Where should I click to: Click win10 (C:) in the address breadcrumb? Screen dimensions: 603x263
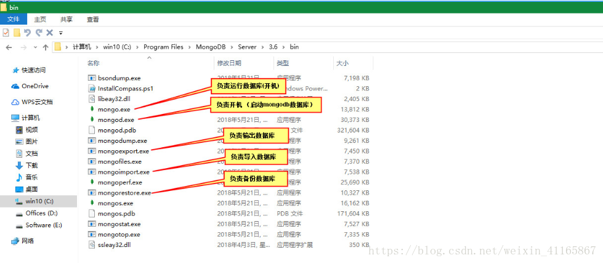[117, 47]
